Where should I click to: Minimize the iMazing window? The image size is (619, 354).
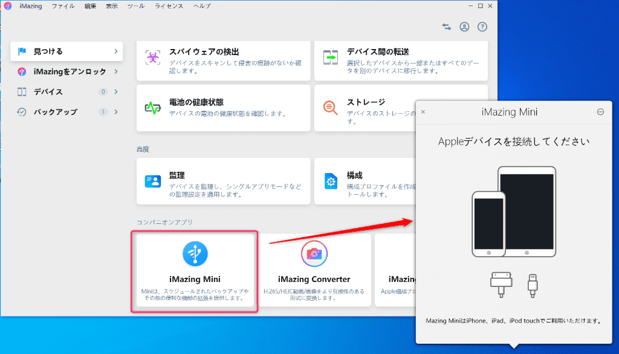click(x=470, y=6)
